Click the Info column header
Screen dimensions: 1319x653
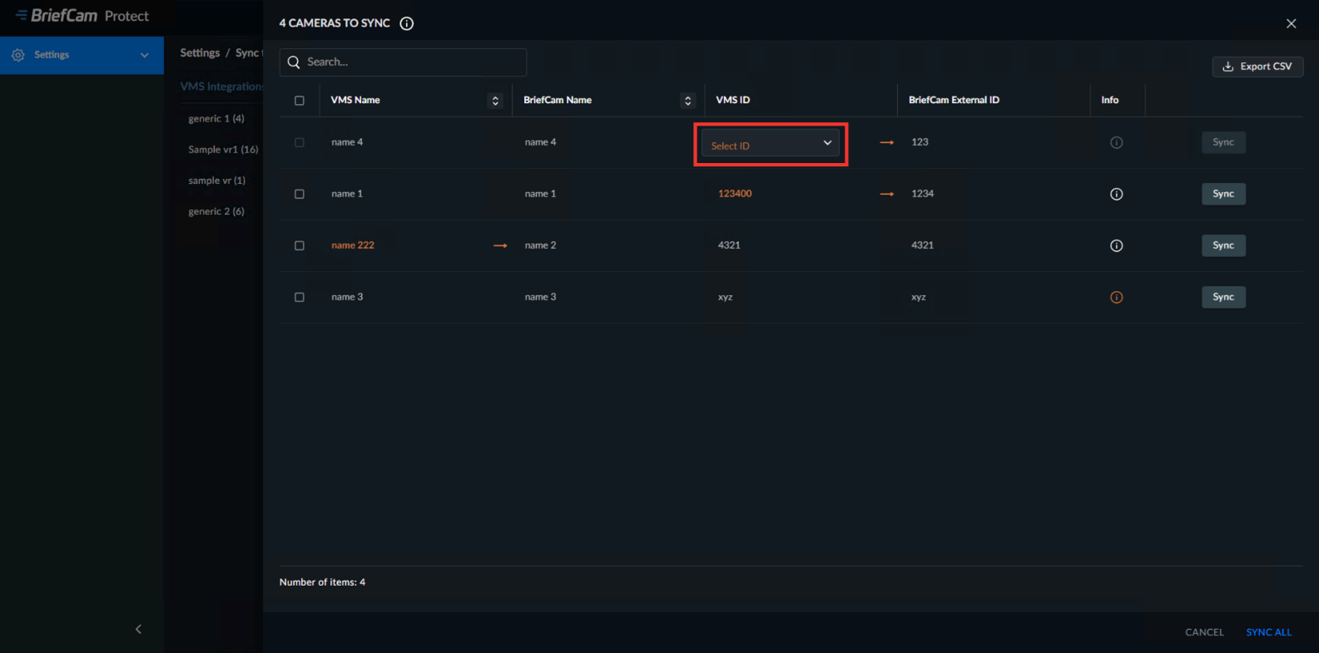tap(1110, 100)
